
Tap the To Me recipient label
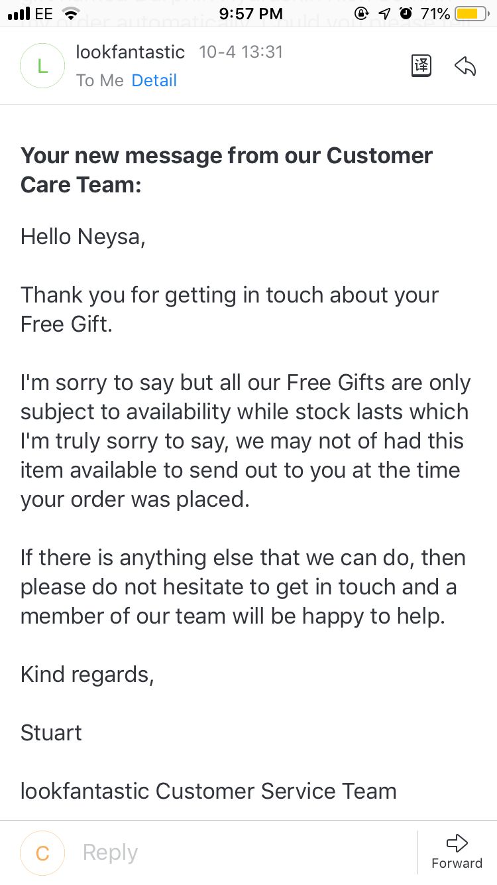pyautogui.click(x=100, y=80)
